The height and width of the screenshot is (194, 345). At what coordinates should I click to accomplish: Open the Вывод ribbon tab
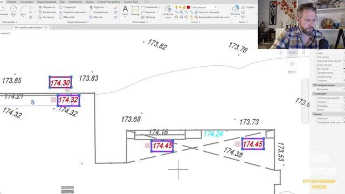(x=90, y=2)
